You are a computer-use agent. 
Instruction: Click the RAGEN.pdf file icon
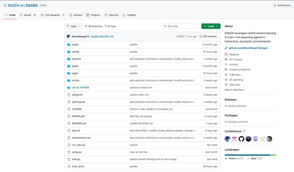tap(69, 116)
